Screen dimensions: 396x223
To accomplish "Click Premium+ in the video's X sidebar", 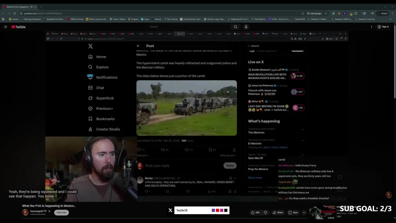I will tap(101, 108).
